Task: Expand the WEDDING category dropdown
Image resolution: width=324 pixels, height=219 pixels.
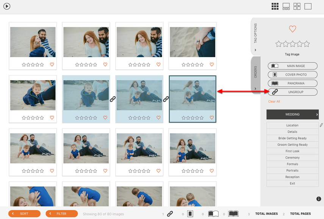Action: (x=293, y=115)
